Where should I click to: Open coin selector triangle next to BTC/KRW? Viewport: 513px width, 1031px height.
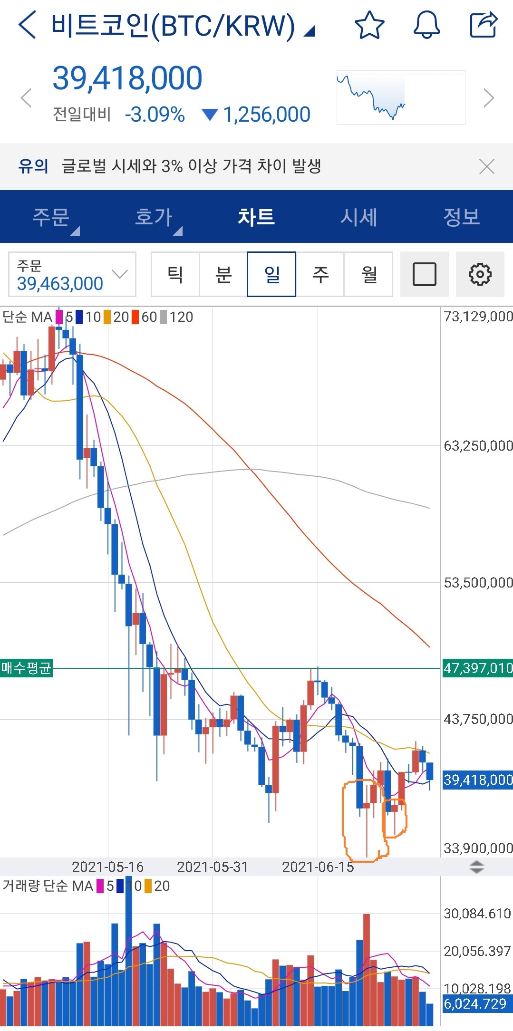pos(309,31)
